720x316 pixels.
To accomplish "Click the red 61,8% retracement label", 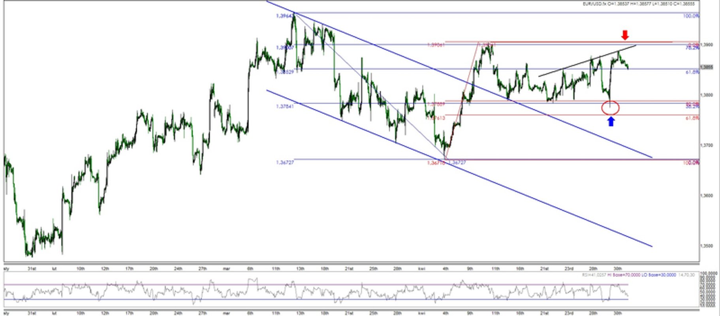I will (692, 118).
